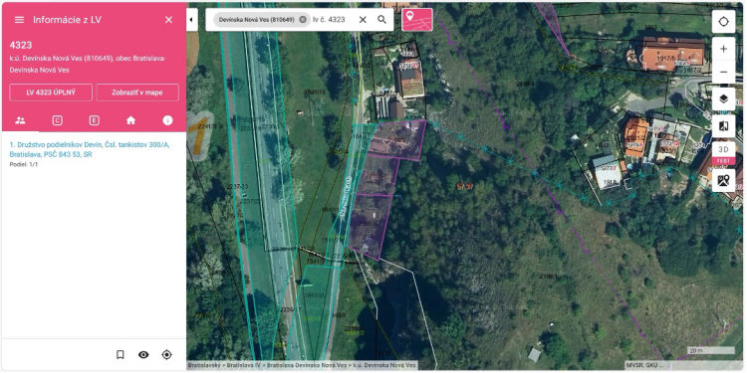Screen dimensions: 747x373
Task: Toggle the 3D TEST view
Action: click(724, 153)
